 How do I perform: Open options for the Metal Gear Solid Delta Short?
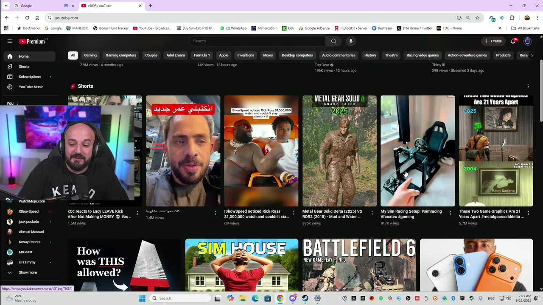[x=372, y=213]
